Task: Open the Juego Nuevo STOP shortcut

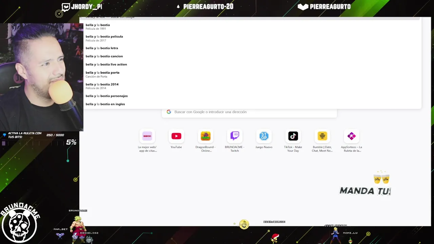Action: click(x=264, y=136)
